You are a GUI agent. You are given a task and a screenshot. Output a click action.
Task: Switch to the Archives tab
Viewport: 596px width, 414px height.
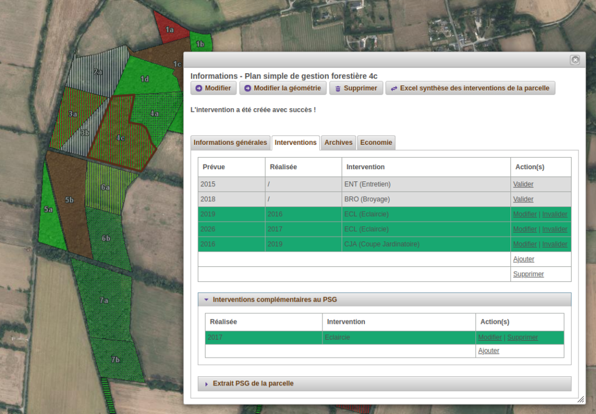pyautogui.click(x=338, y=142)
